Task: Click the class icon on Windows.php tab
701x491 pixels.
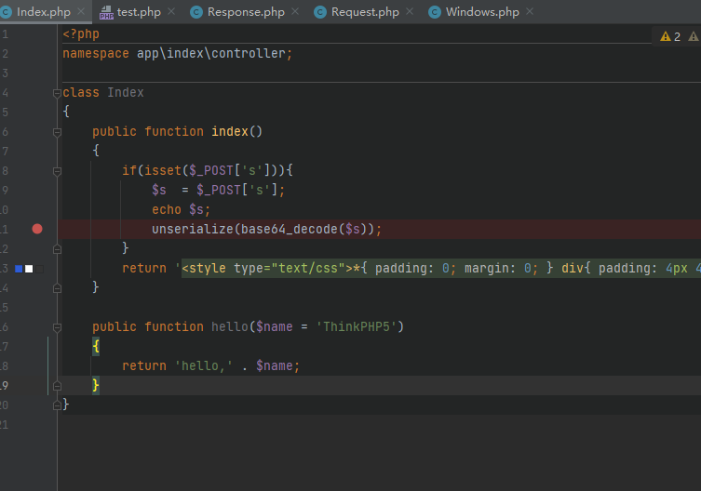Action: coord(435,12)
